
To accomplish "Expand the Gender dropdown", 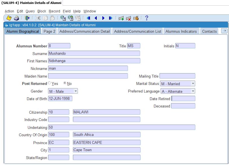I will click(76, 91).
